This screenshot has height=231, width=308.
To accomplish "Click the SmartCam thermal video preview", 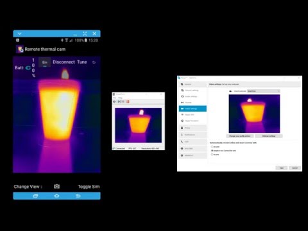I will click(x=139, y=125).
